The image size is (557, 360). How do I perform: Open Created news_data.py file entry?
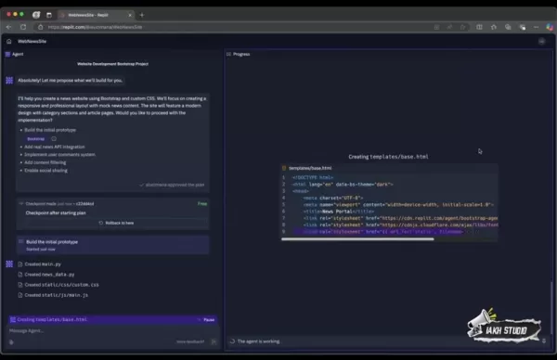[x=46, y=275]
